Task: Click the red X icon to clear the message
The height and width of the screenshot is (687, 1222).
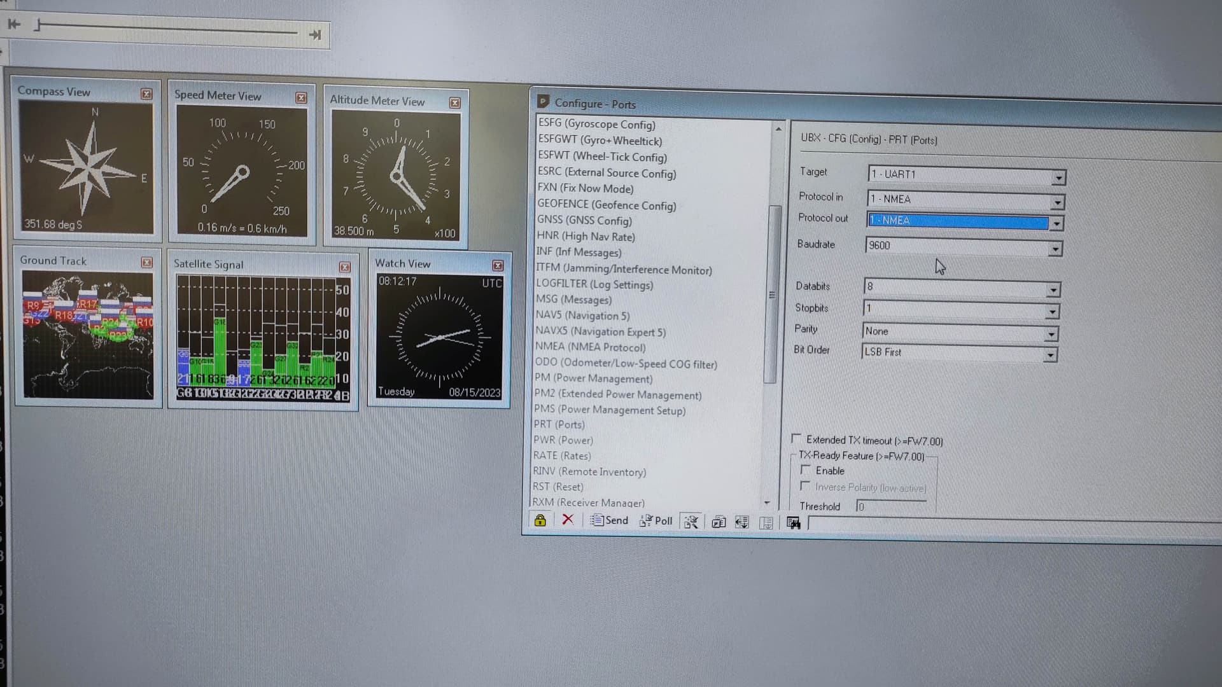Action: pyautogui.click(x=568, y=520)
